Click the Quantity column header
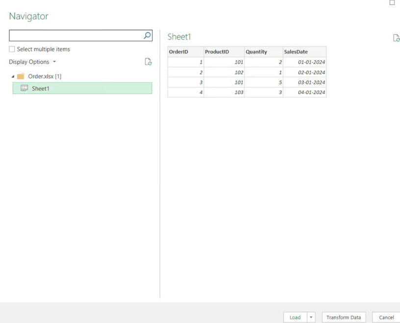400x323 pixels. point(256,51)
